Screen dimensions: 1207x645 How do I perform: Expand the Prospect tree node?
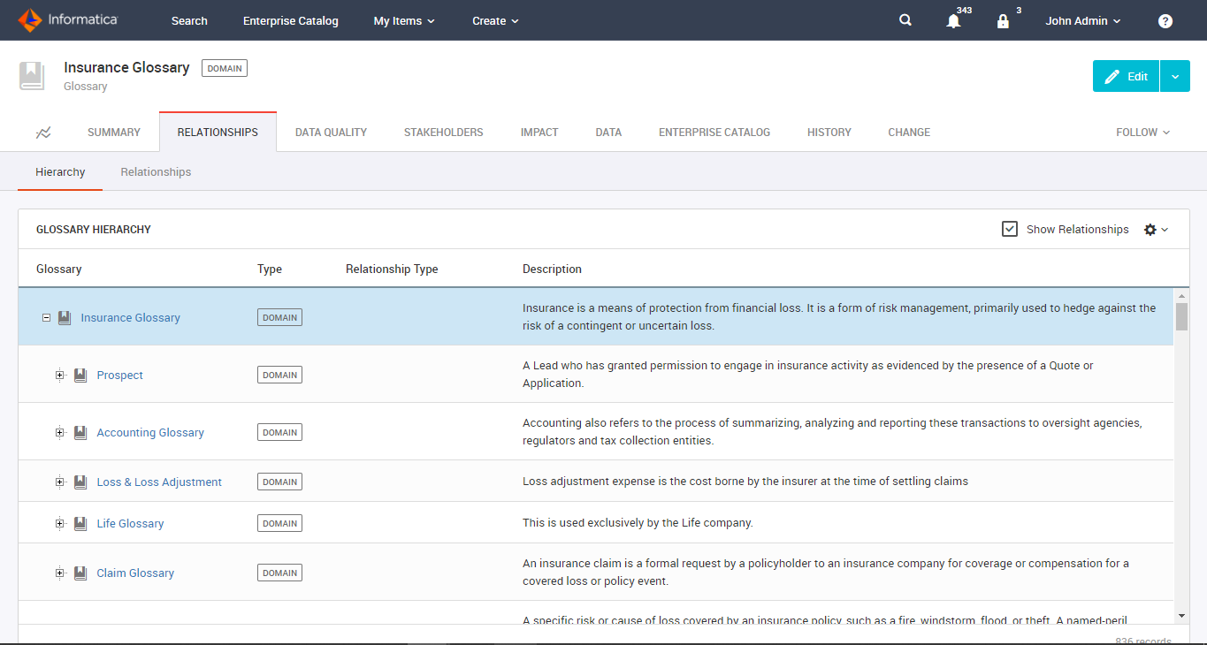click(60, 375)
